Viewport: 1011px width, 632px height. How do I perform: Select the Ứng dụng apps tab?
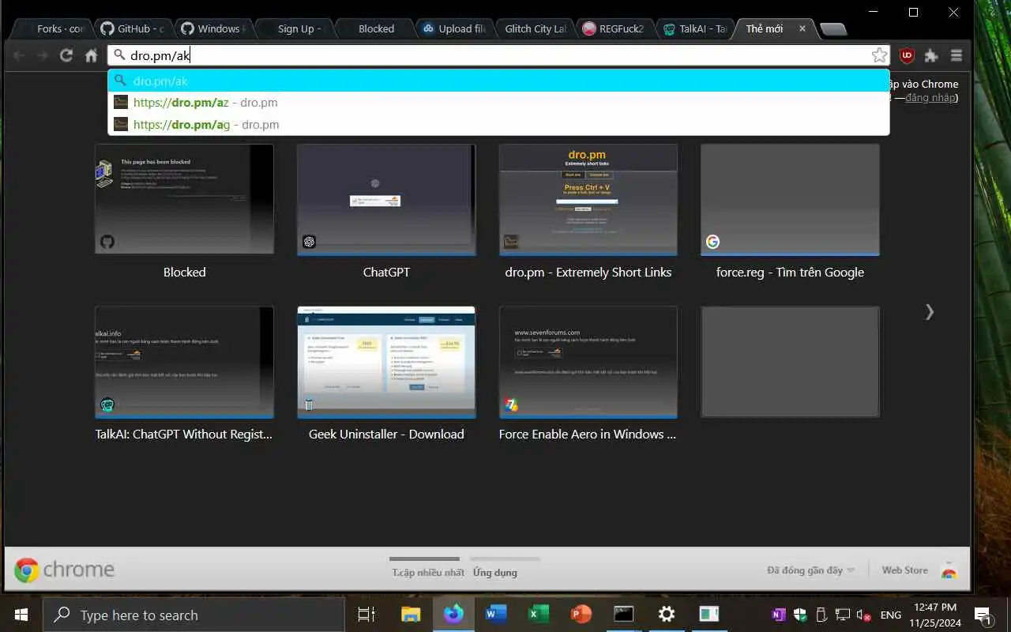point(494,572)
